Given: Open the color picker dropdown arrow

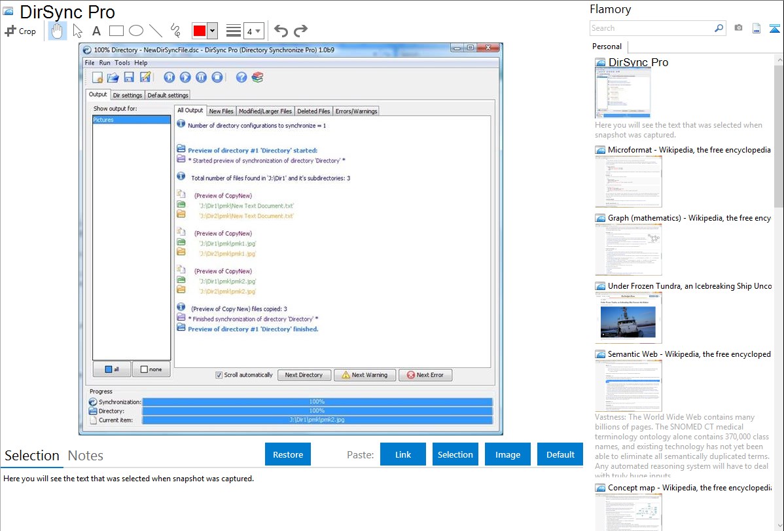Looking at the screenshot, I should point(212,31).
